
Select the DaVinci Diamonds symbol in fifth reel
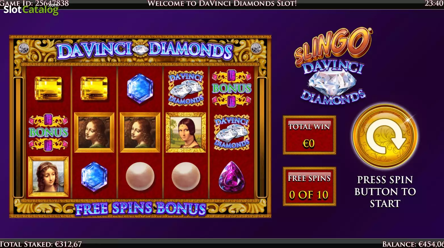tap(232, 132)
